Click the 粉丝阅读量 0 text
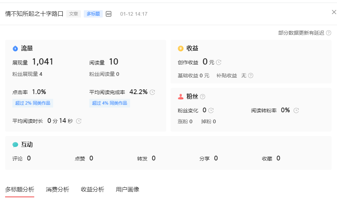 click(x=104, y=74)
